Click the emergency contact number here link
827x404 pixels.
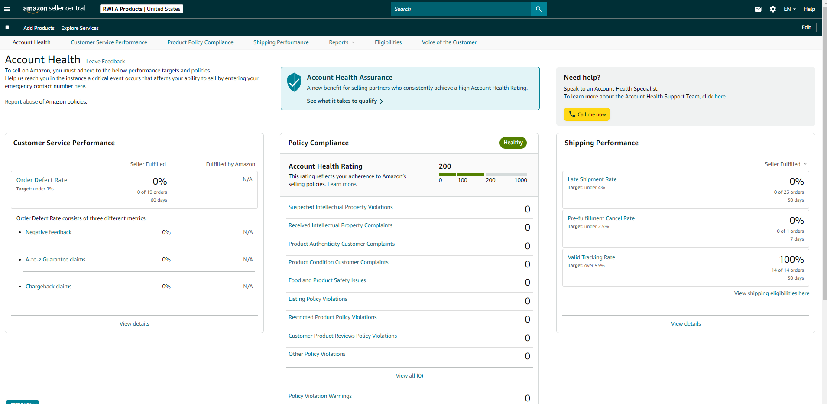pyautogui.click(x=80, y=86)
